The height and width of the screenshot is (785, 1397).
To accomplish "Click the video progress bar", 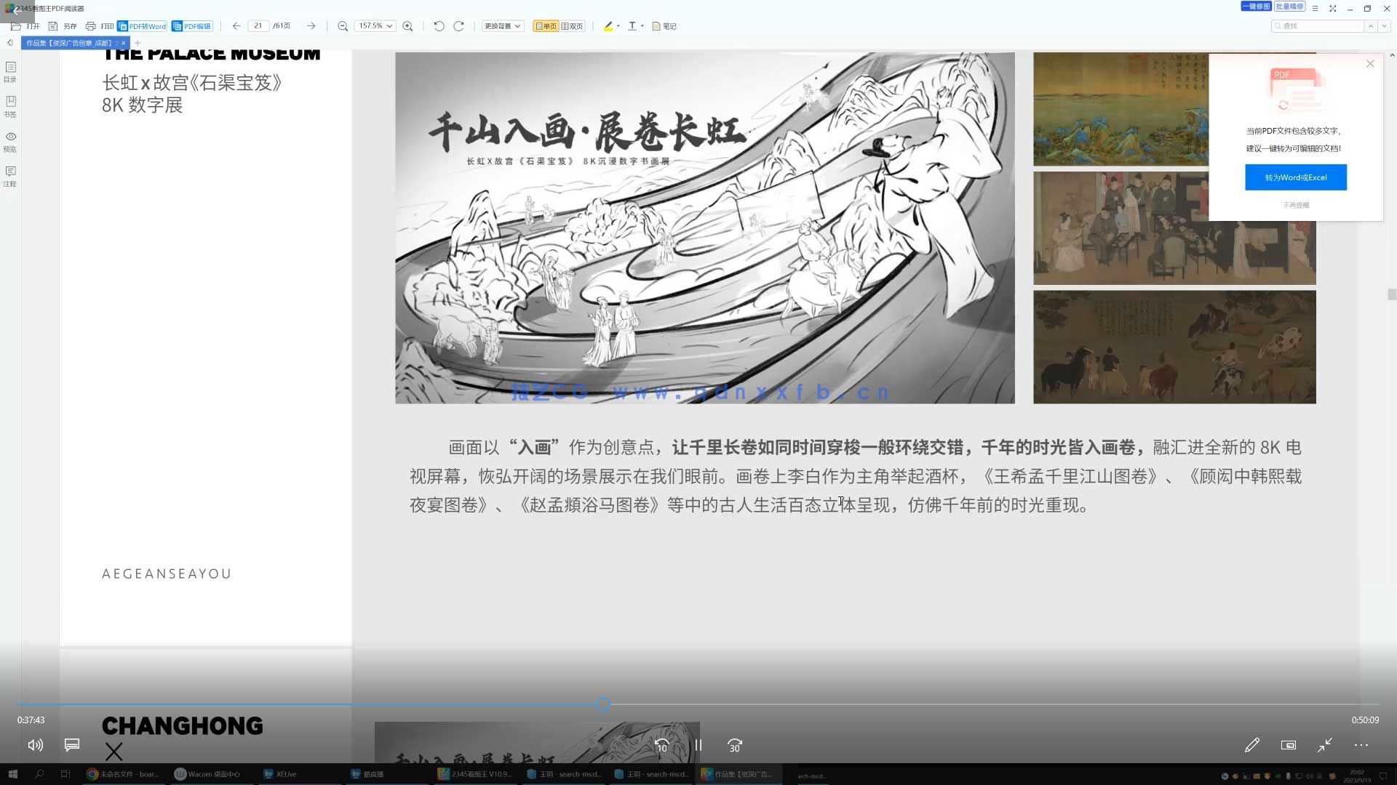I will coord(602,704).
